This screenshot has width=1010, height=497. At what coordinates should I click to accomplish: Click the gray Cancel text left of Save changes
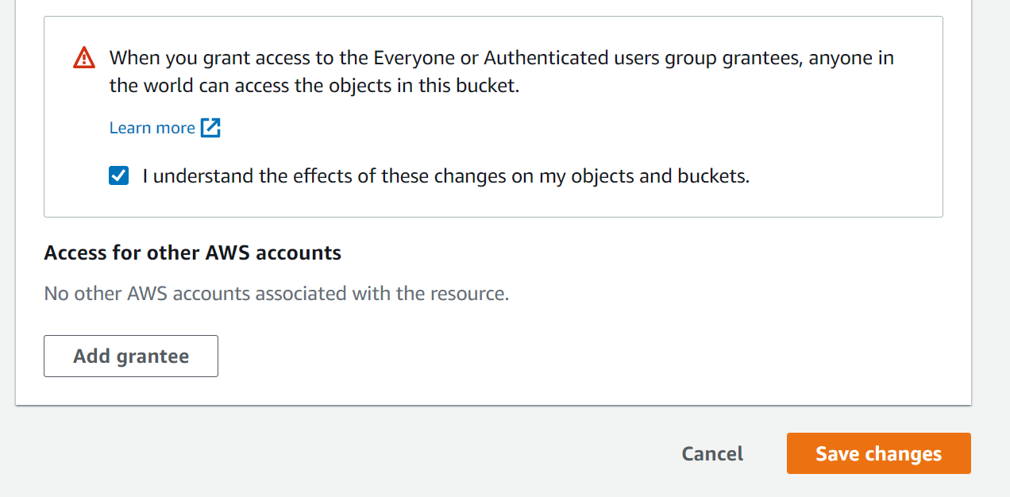click(x=712, y=453)
